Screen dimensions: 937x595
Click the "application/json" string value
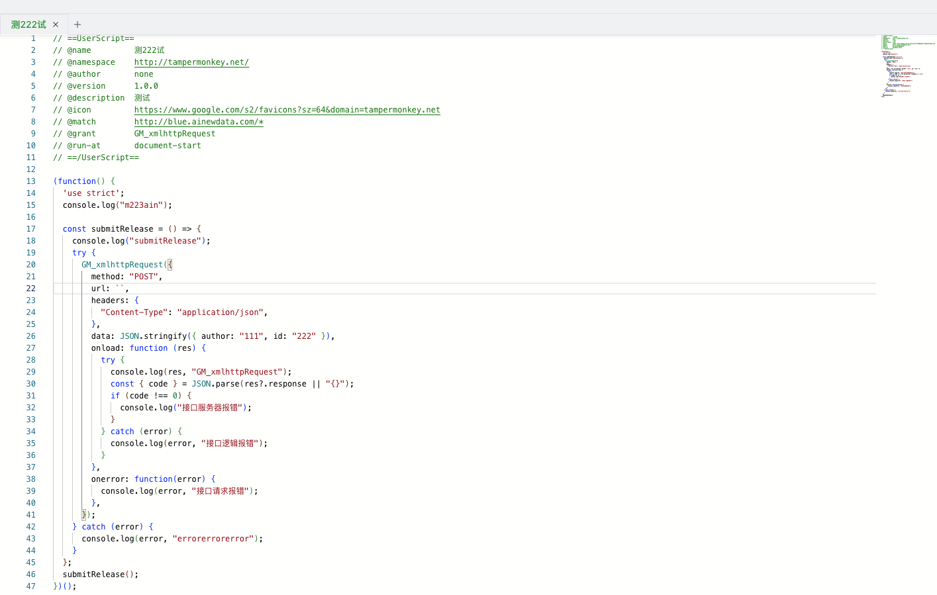click(x=220, y=312)
